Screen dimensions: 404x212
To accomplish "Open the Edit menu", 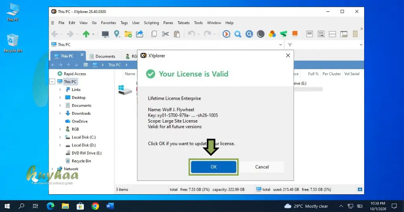I will tap(72, 22).
